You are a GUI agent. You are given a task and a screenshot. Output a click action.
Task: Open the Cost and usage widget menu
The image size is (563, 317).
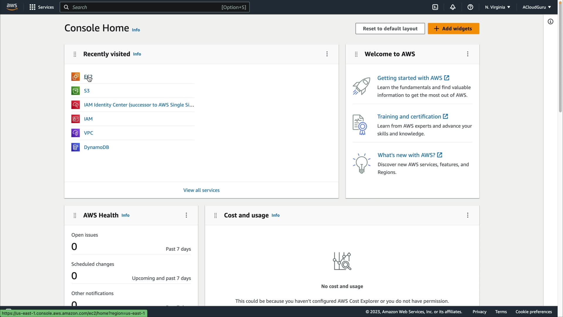pyautogui.click(x=467, y=215)
